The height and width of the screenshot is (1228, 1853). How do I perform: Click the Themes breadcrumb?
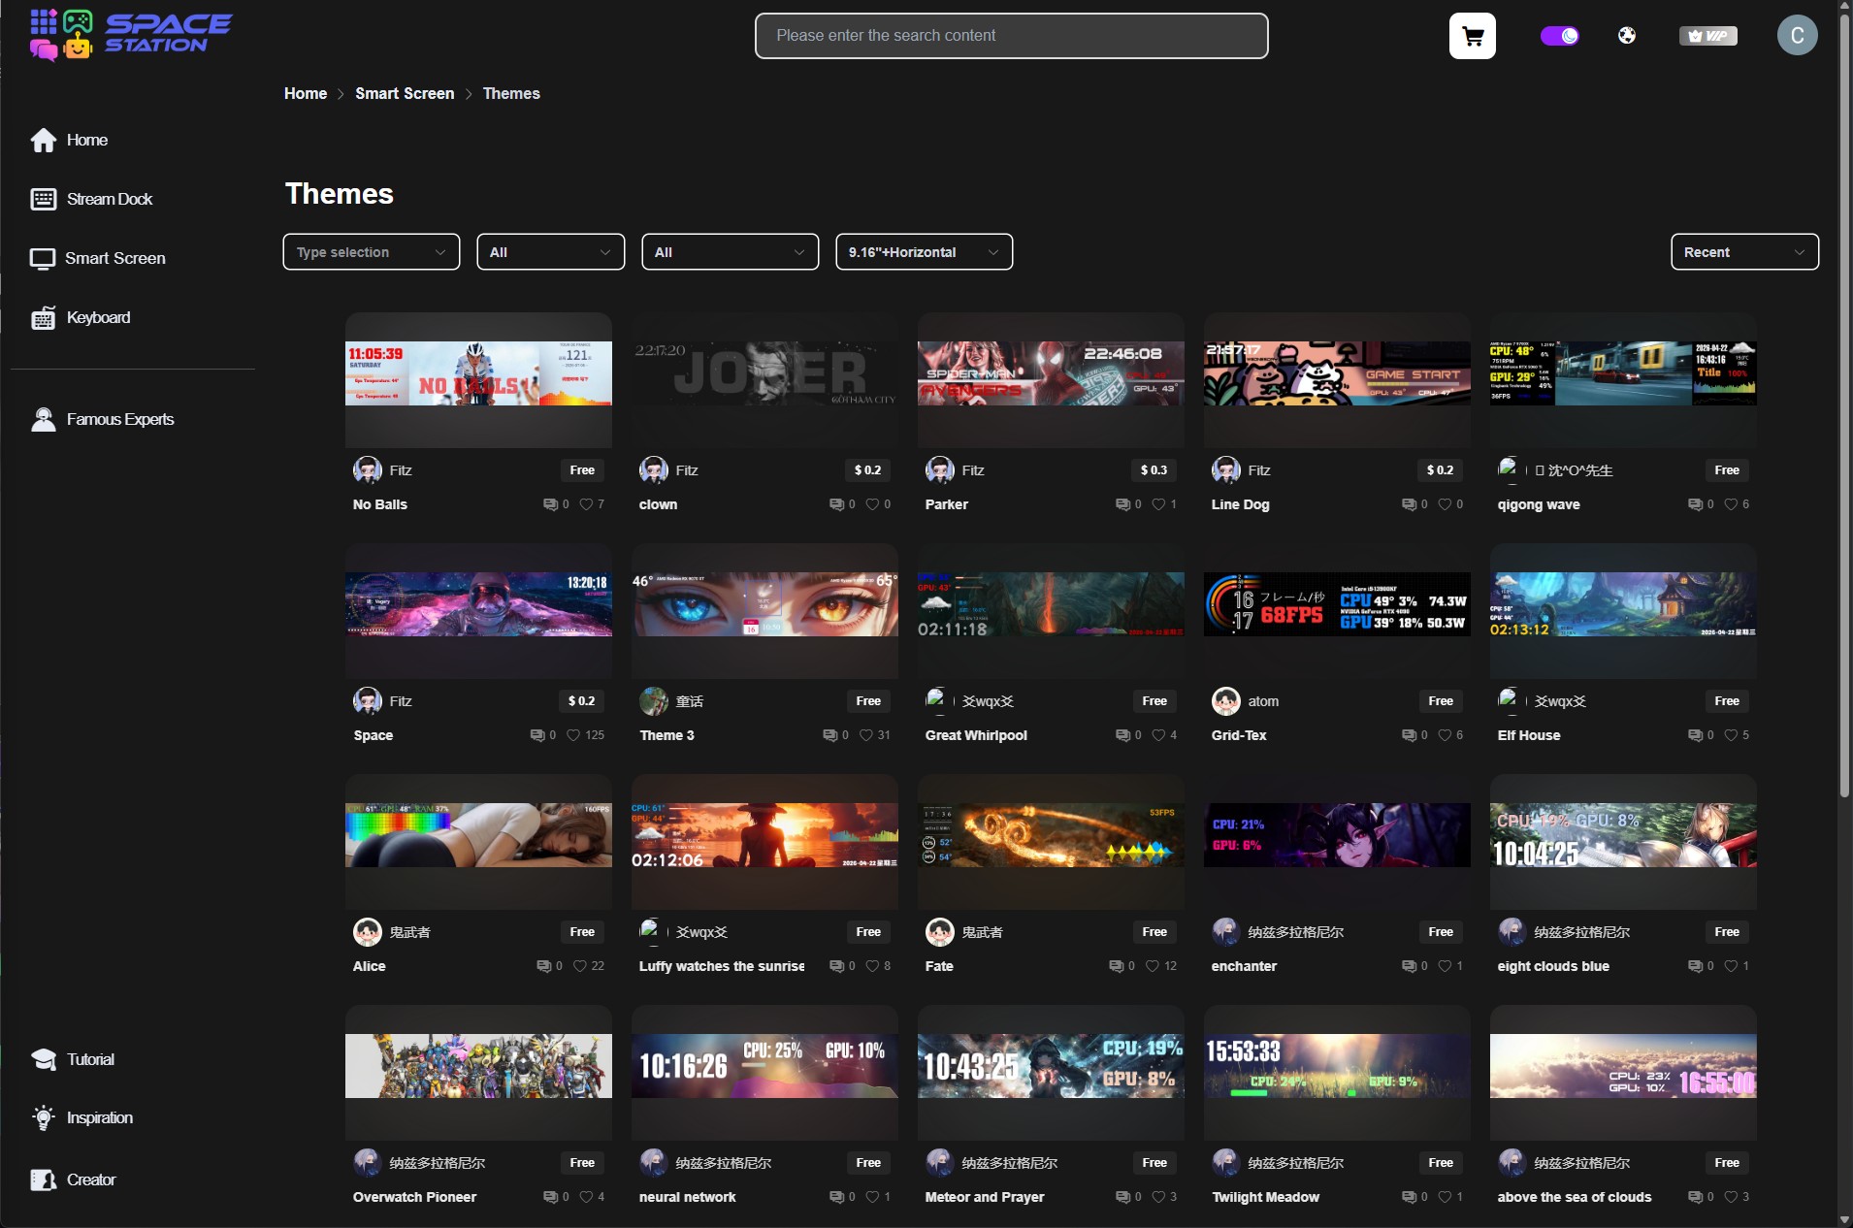[x=511, y=94]
